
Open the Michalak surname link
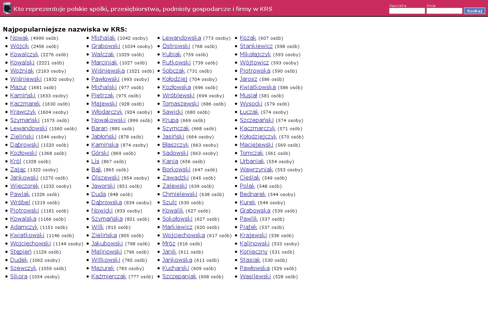pos(103,38)
